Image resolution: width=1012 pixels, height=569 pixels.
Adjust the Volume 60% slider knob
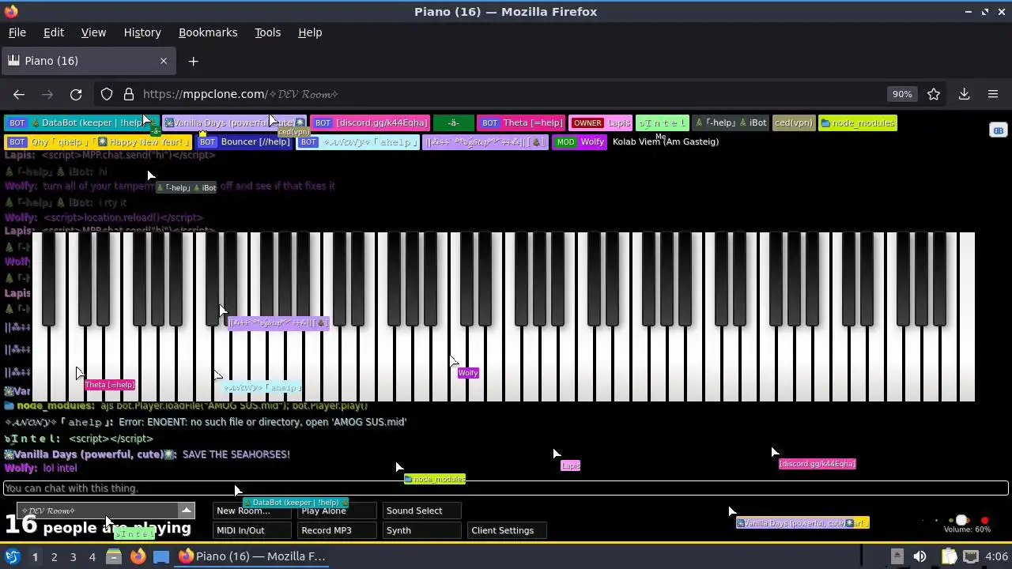click(961, 520)
